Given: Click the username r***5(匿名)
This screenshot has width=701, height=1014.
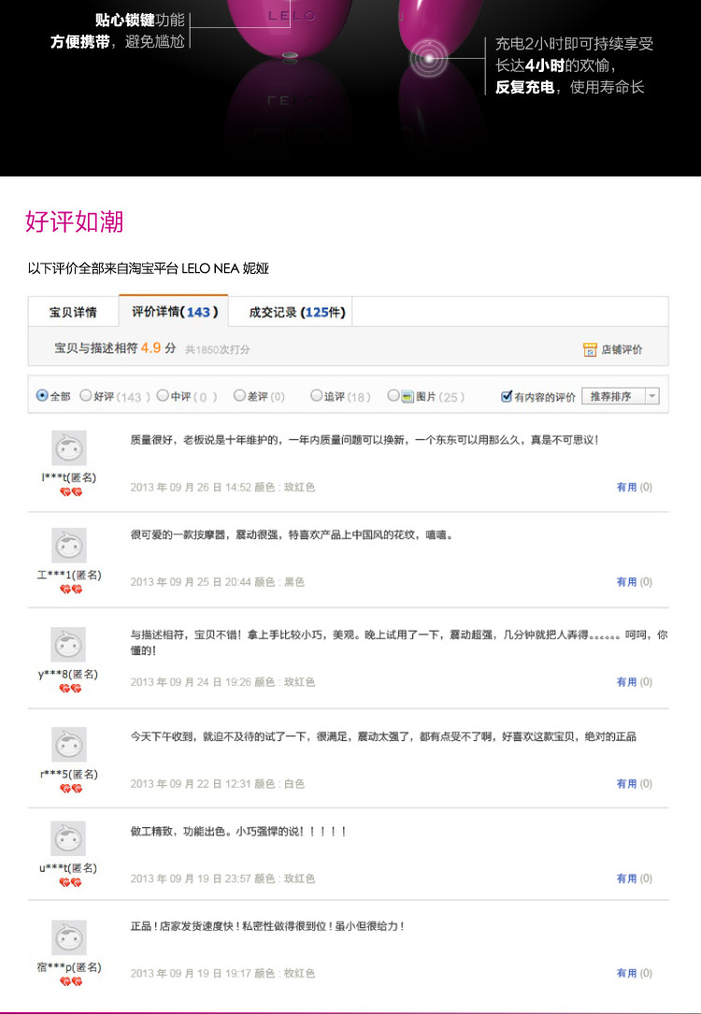Looking at the screenshot, I should [68, 774].
